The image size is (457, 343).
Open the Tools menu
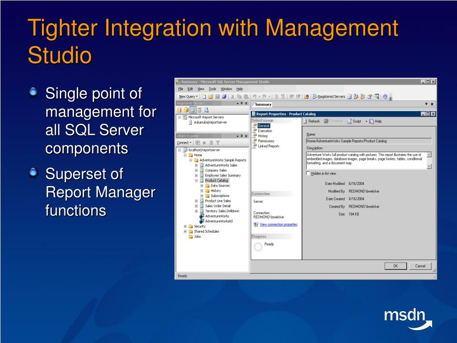[x=212, y=89]
